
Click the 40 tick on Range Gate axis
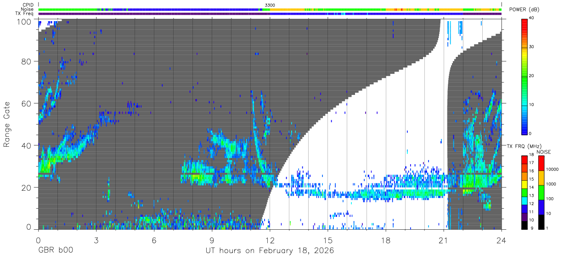click(27, 146)
